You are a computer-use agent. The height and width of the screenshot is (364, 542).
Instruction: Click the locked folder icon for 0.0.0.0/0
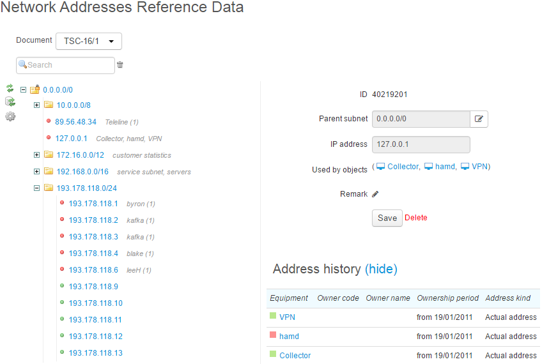point(35,90)
